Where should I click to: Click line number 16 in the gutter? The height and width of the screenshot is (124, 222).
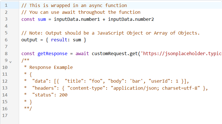pos(5,109)
